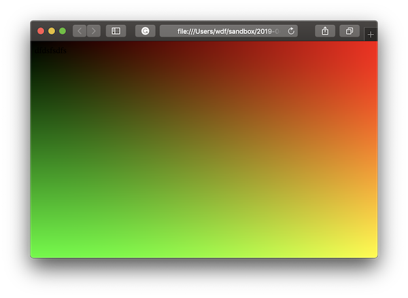Open the G extension icon

(145, 31)
